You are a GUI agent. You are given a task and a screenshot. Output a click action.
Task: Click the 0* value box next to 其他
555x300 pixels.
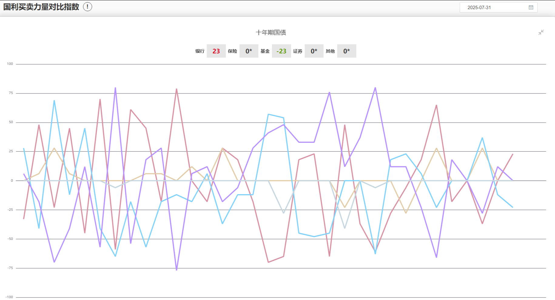click(346, 51)
